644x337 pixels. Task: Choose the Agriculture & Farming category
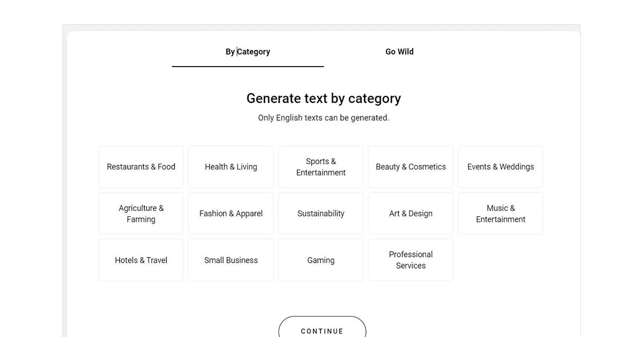tap(141, 213)
